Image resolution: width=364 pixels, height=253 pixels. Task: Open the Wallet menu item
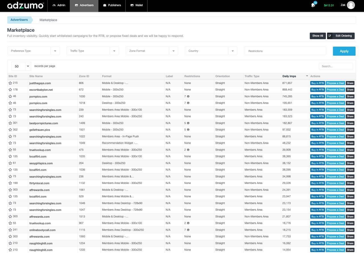[x=136, y=5]
